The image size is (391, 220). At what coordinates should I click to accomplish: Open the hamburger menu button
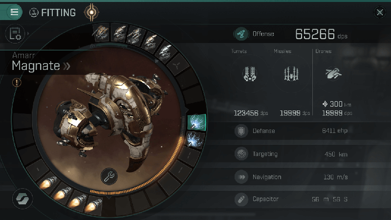point(14,12)
